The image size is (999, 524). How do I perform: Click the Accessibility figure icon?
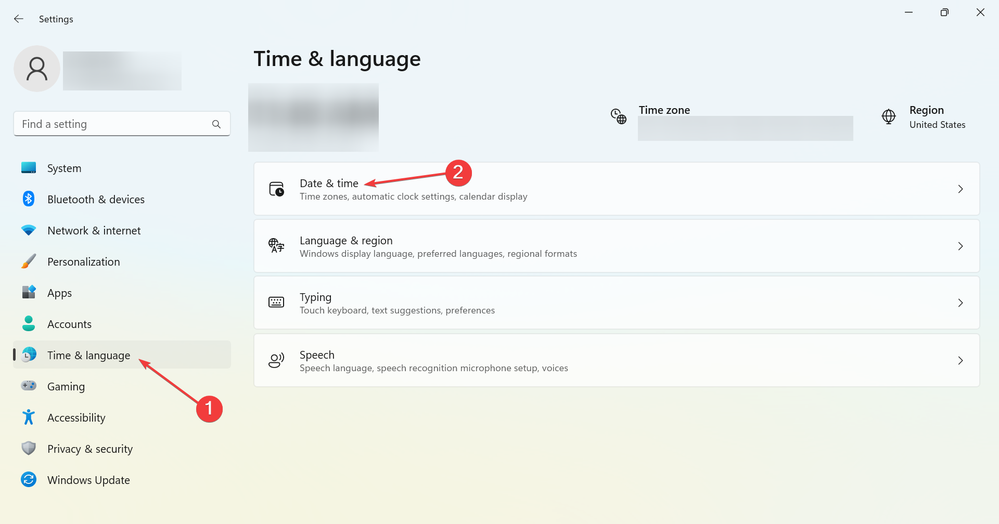point(29,417)
